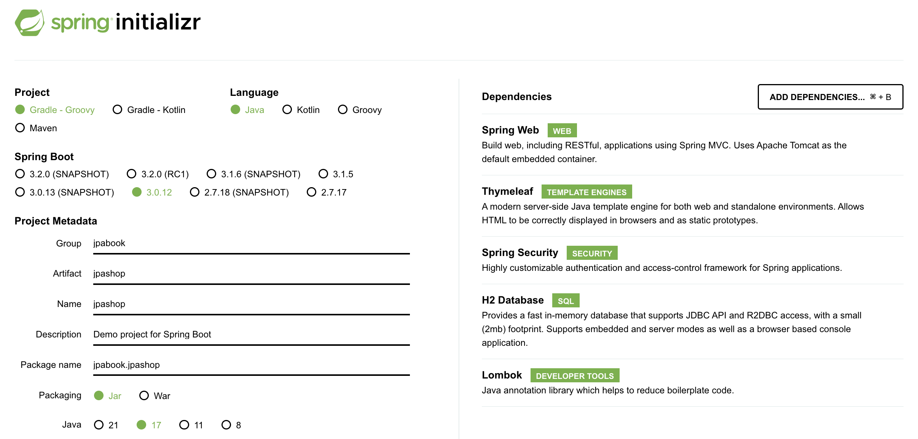The image size is (918, 439).
Task: Select the Maven project option
Action: click(20, 128)
